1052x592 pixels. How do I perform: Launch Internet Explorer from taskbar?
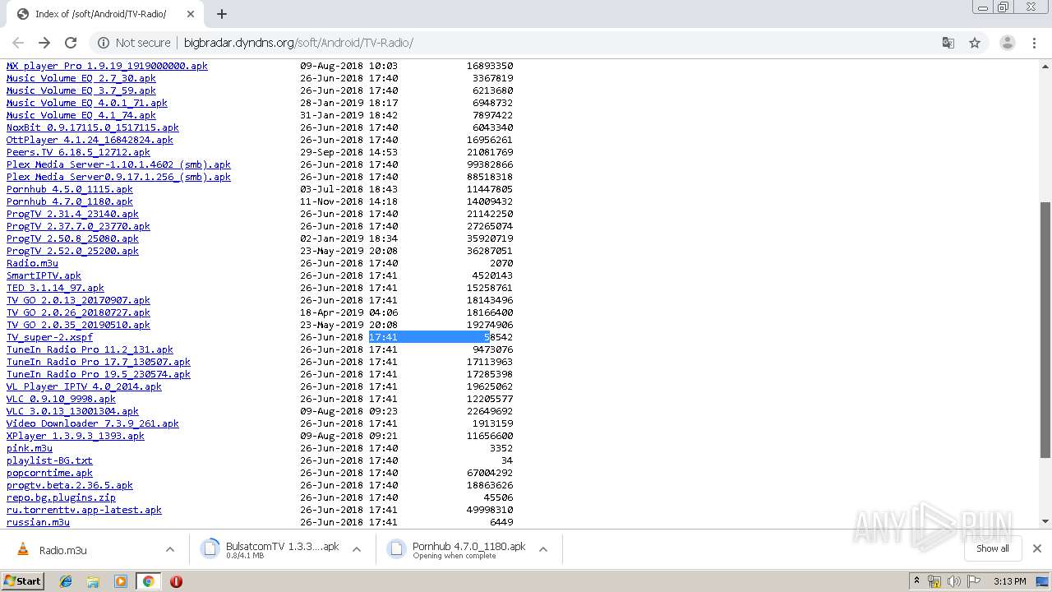pyautogui.click(x=66, y=581)
